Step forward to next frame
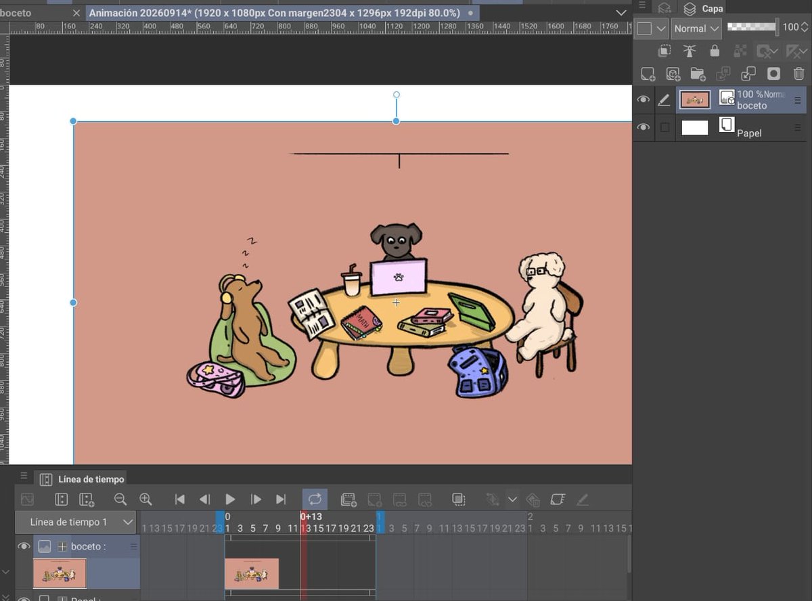 256,499
